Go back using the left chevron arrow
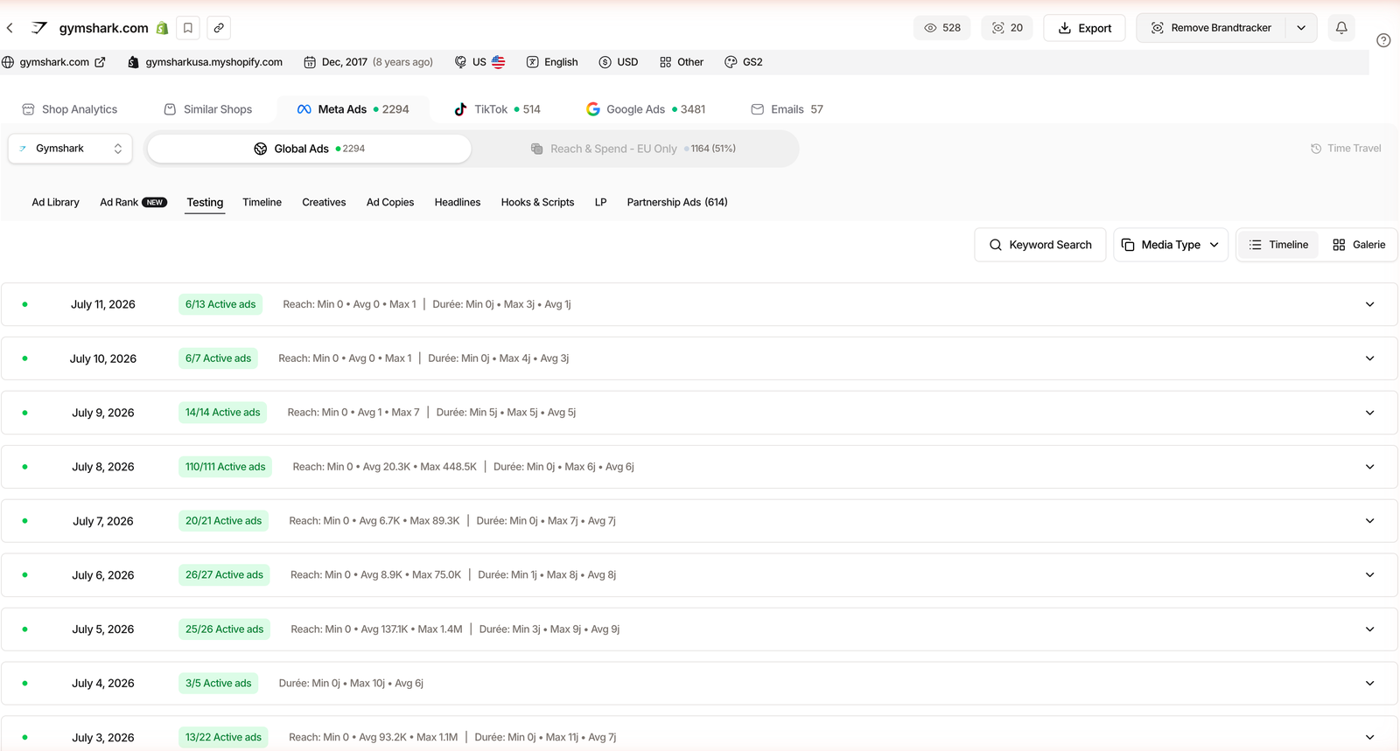 [x=10, y=28]
